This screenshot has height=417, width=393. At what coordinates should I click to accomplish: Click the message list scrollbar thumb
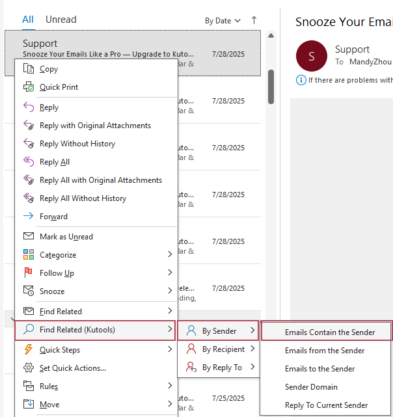click(x=271, y=87)
